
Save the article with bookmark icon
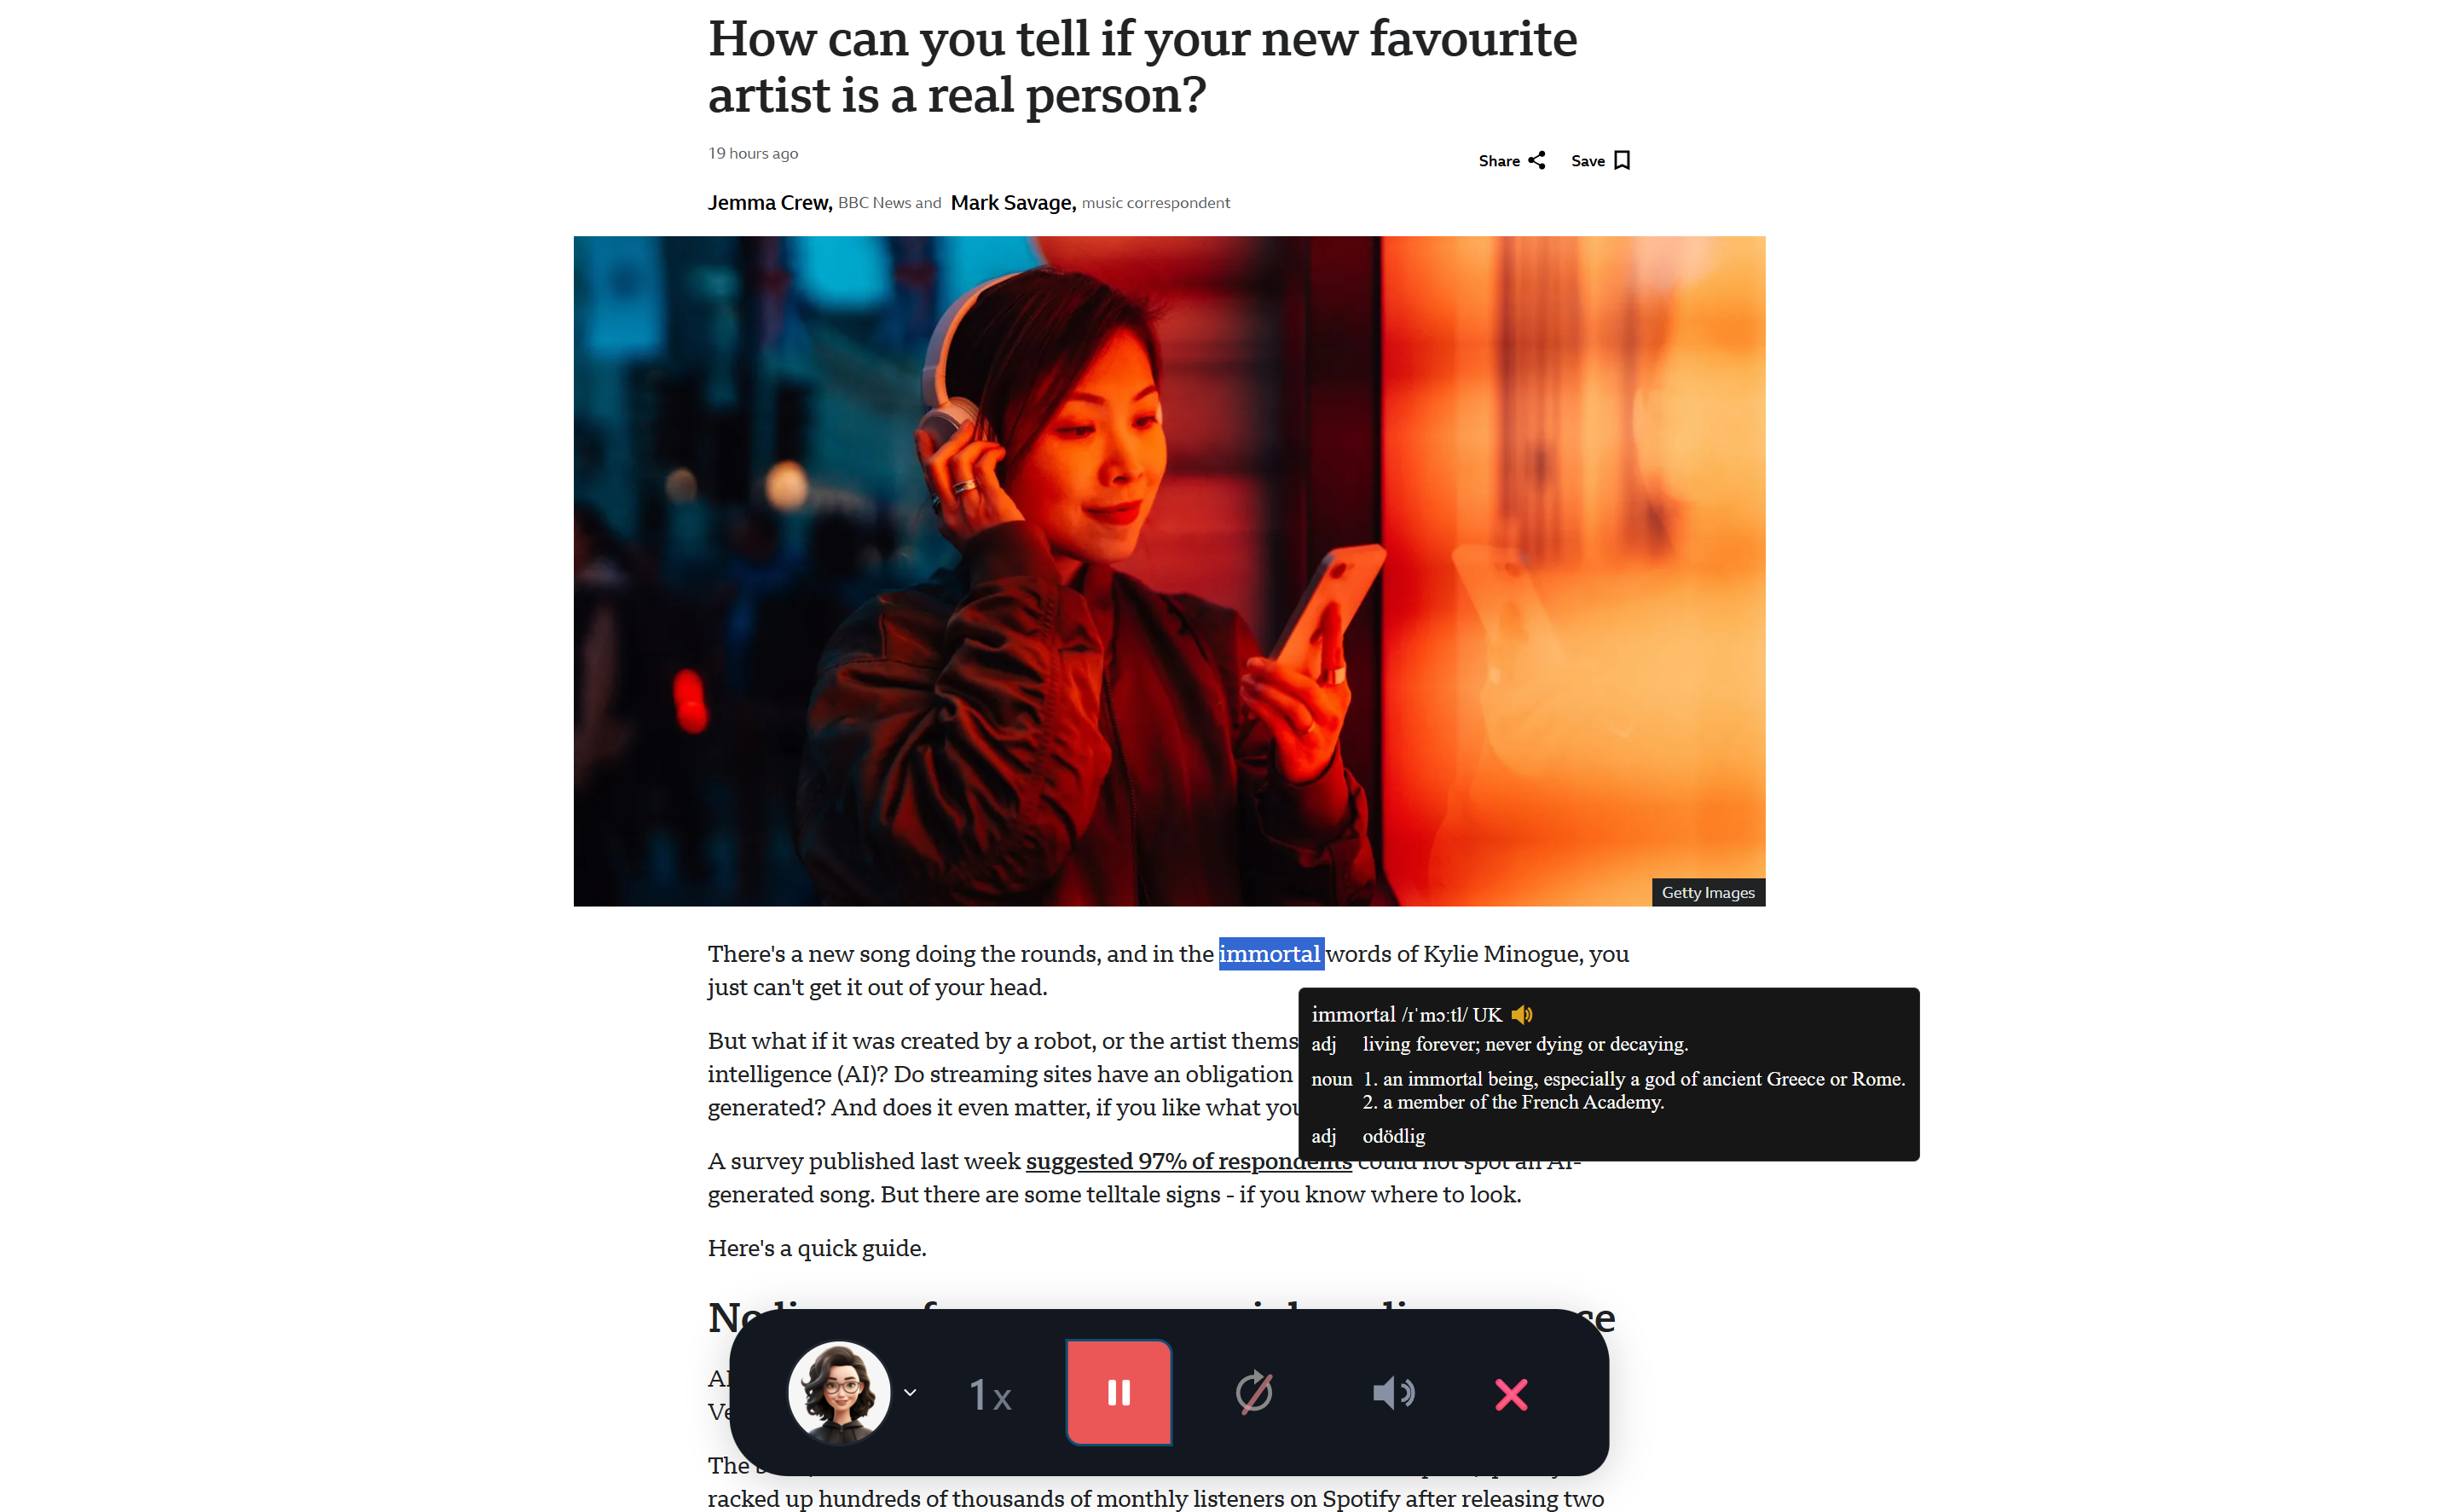1600,160
